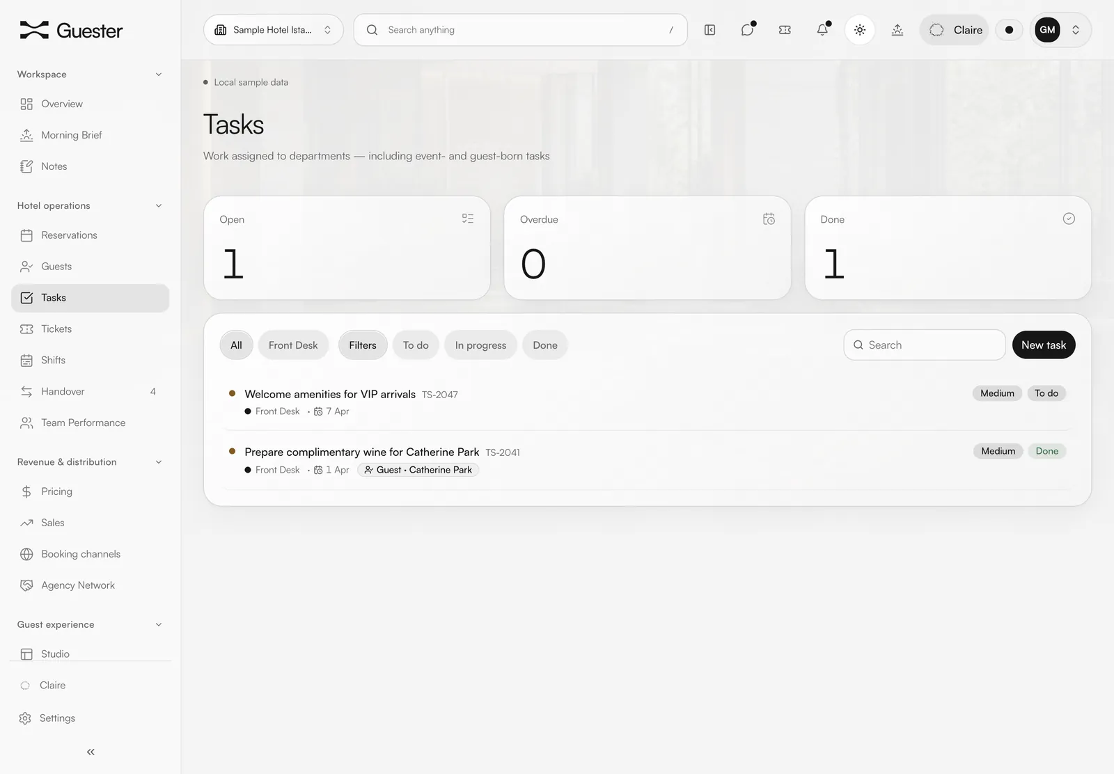
Task: Open GM account menu dropdown
Action: (1060, 30)
